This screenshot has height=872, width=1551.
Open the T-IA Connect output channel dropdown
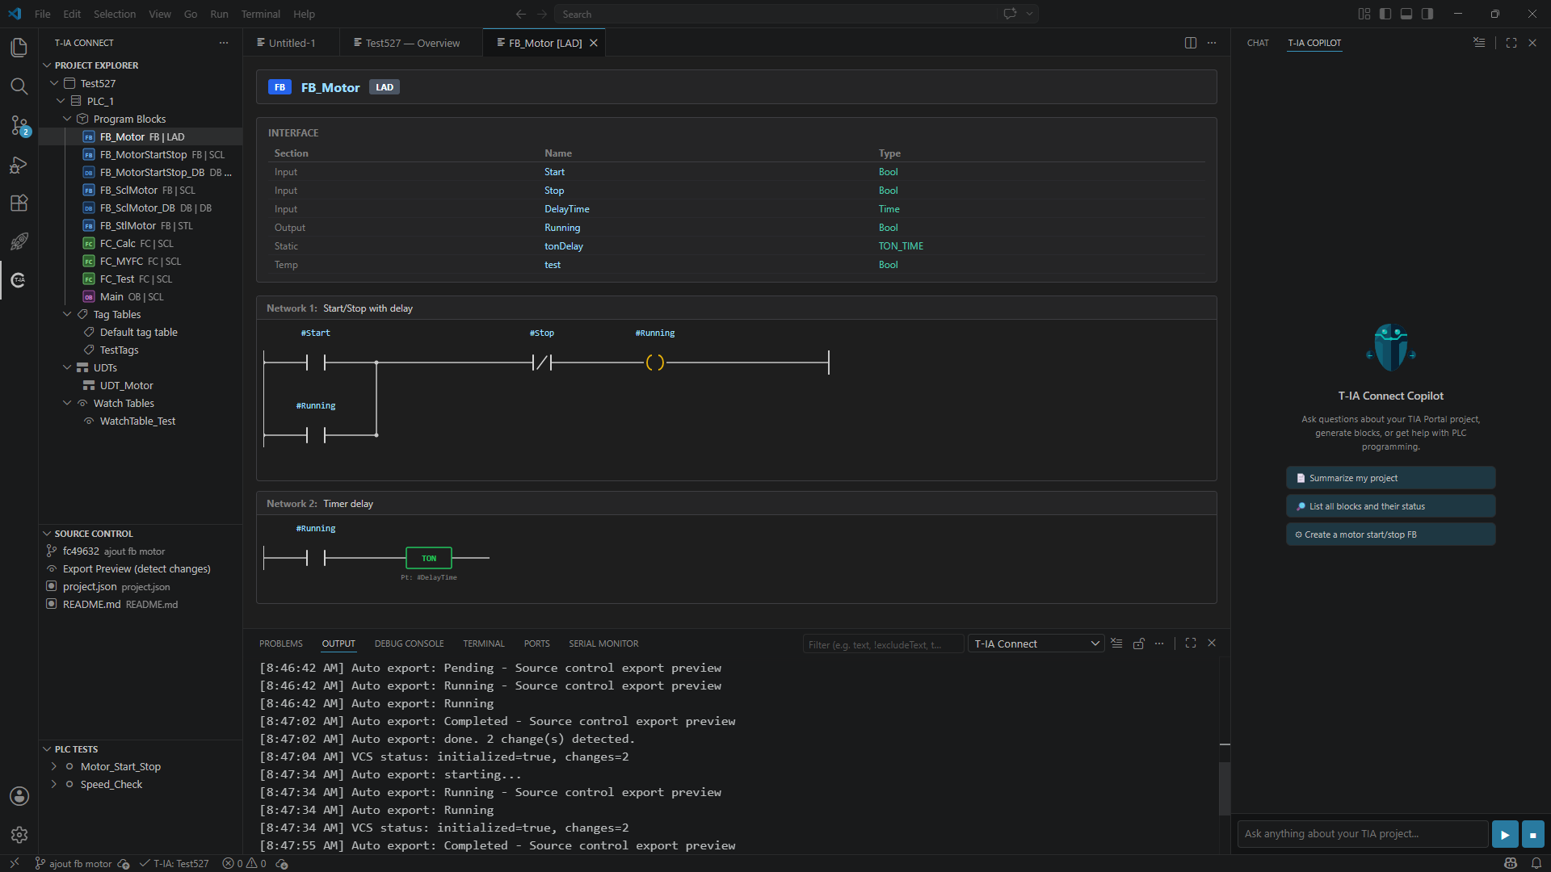[1036, 644]
